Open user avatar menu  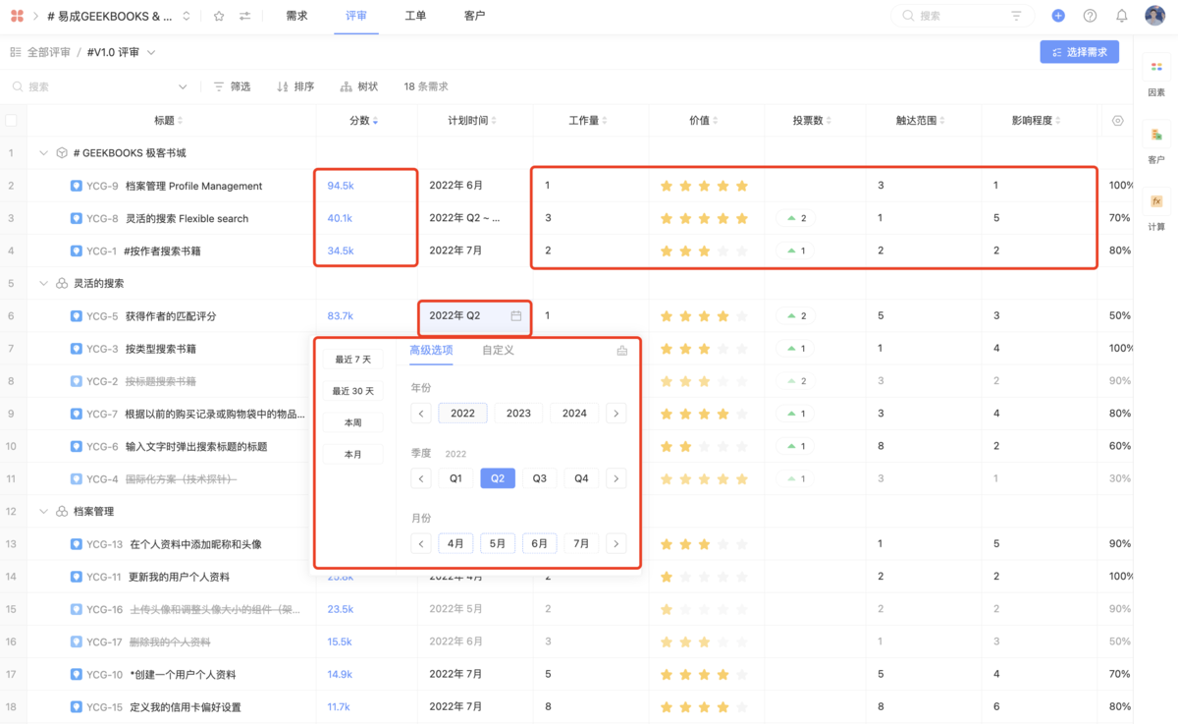pyautogui.click(x=1154, y=16)
